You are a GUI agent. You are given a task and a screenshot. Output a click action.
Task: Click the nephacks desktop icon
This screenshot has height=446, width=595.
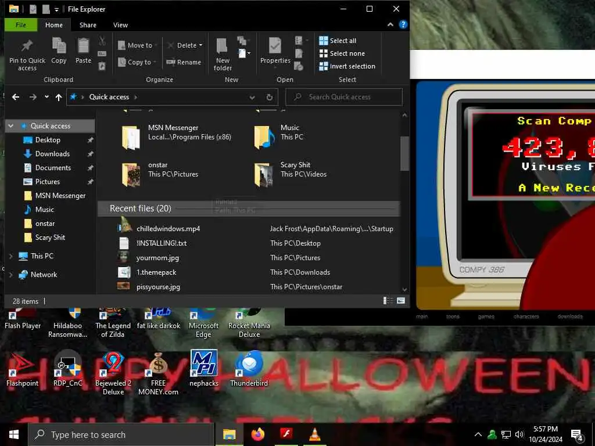click(x=204, y=368)
